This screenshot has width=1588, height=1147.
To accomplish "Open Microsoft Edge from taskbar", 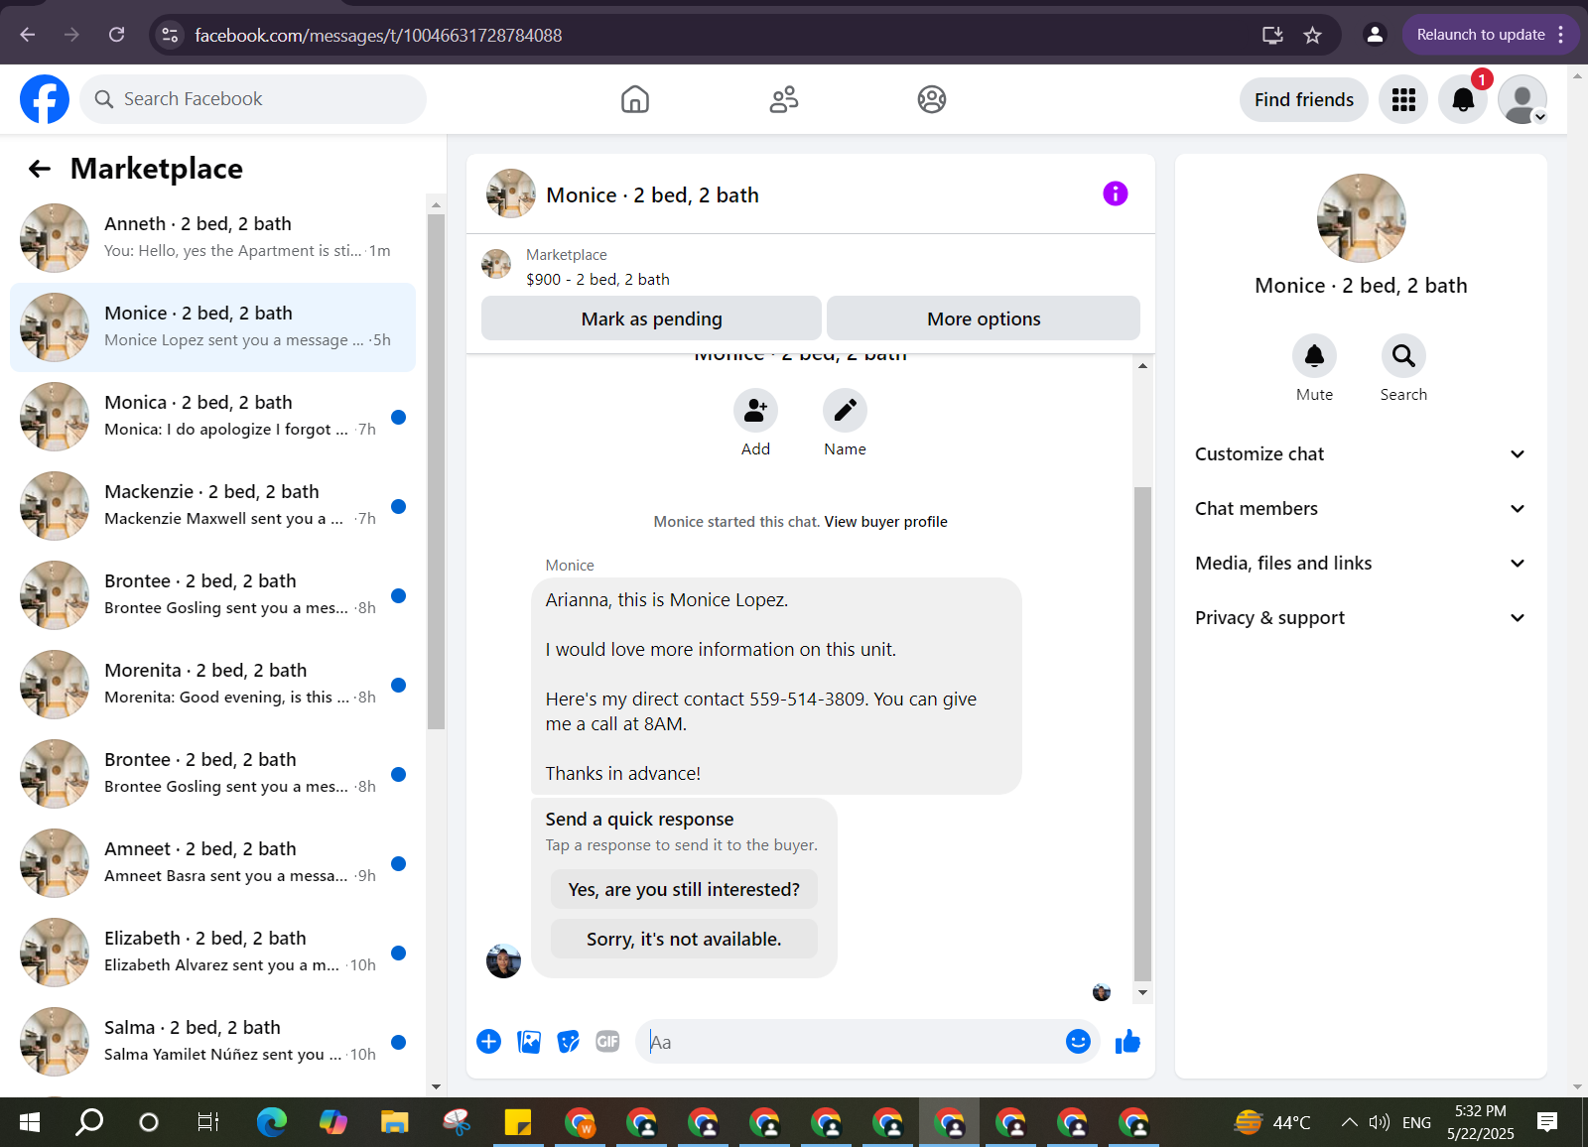I will click(272, 1122).
